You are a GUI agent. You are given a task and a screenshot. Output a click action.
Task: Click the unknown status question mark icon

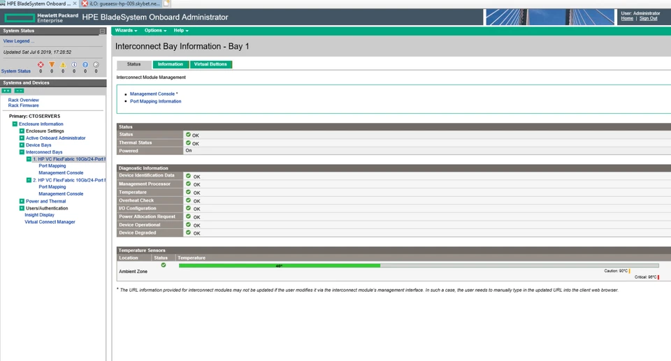coord(85,64)
